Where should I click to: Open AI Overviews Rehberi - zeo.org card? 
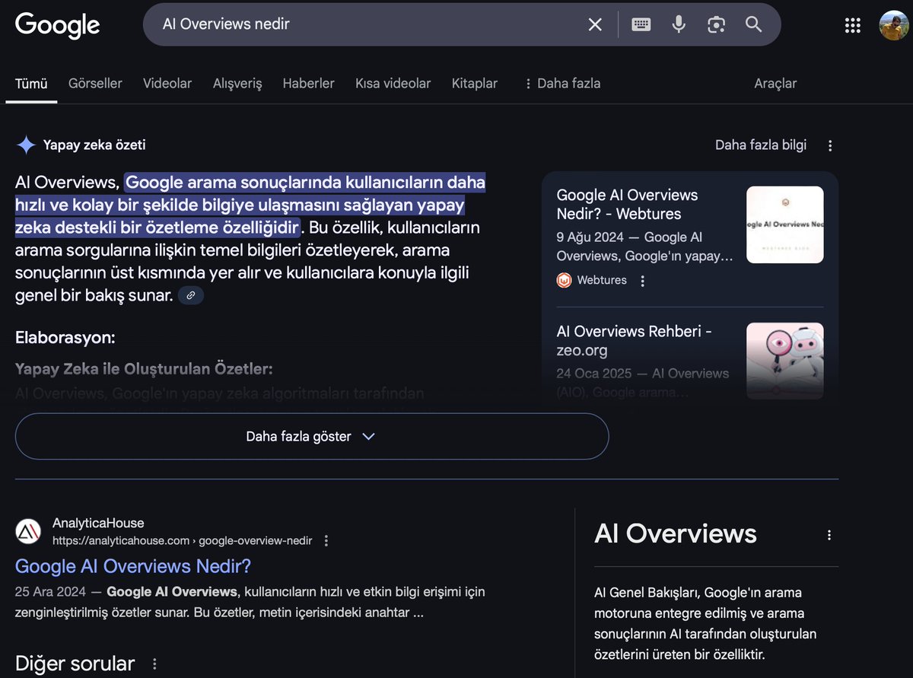(x=634, y=341)
